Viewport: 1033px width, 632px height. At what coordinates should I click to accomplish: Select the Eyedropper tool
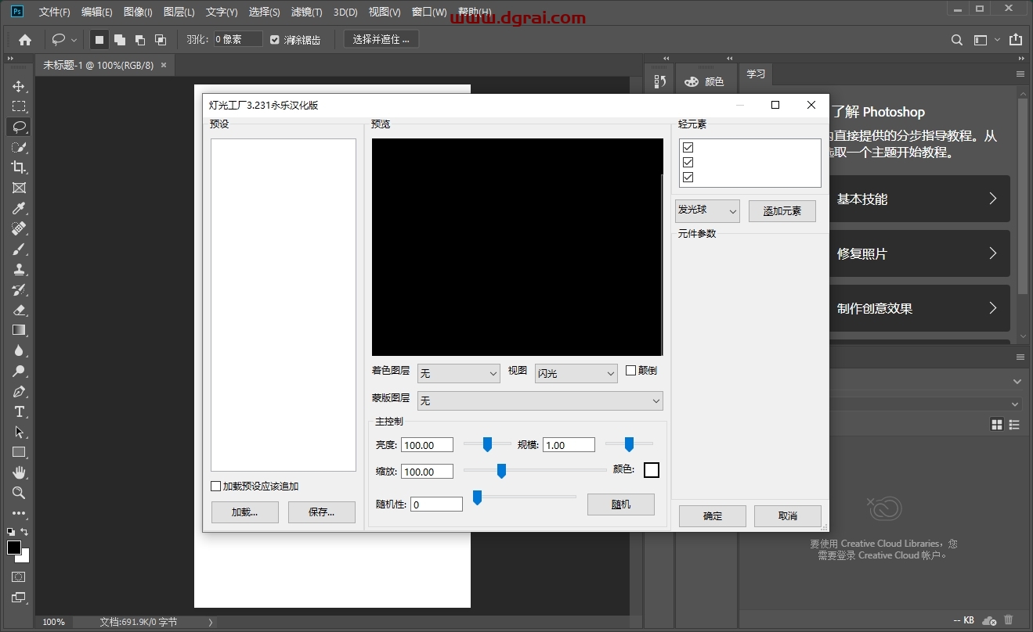pyautogui.click(x=19, y=208)
